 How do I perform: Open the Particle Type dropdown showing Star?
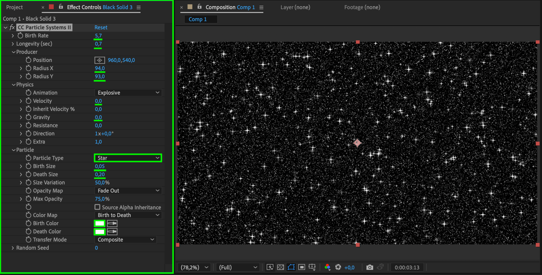tap(128, 158)
